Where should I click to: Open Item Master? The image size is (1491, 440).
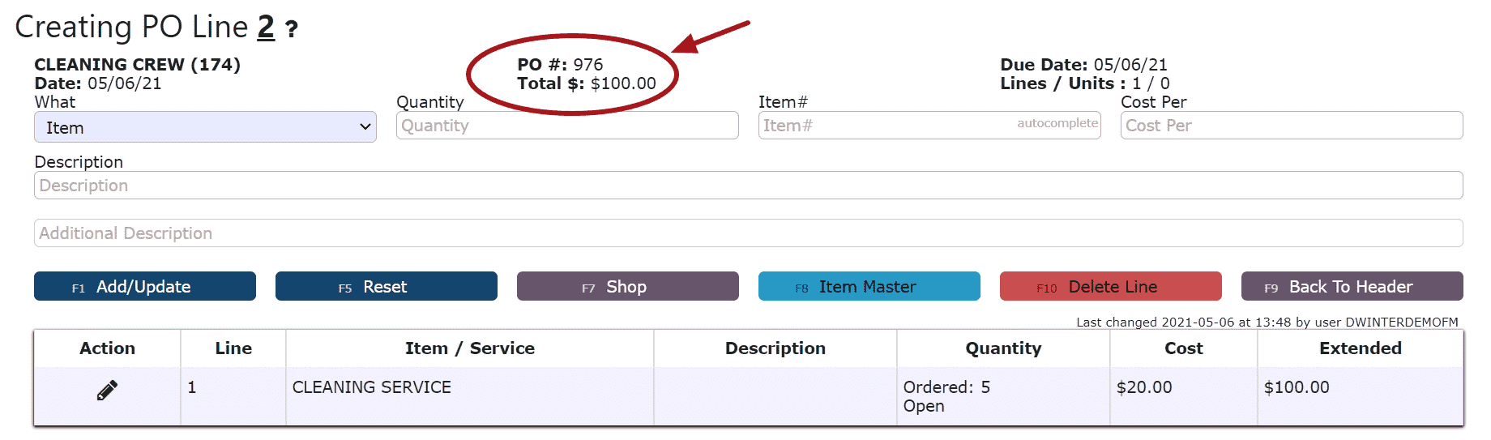(x=869, y=286)
